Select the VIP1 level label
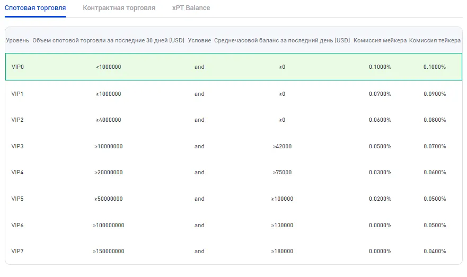 [x=17, y=94]
